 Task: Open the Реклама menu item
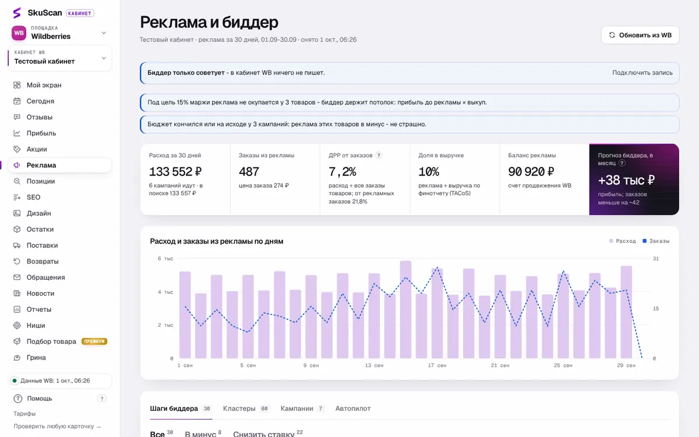coord(60,165)
